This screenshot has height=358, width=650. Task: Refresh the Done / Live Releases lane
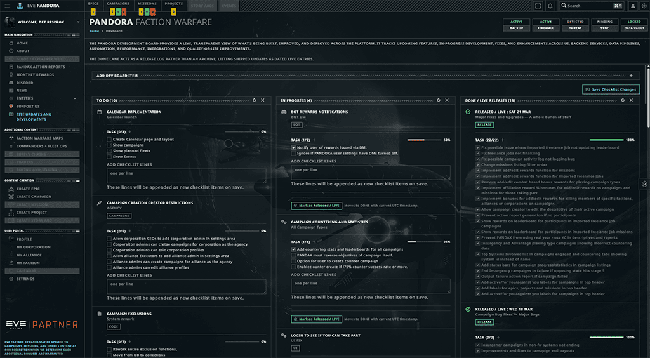621,100
